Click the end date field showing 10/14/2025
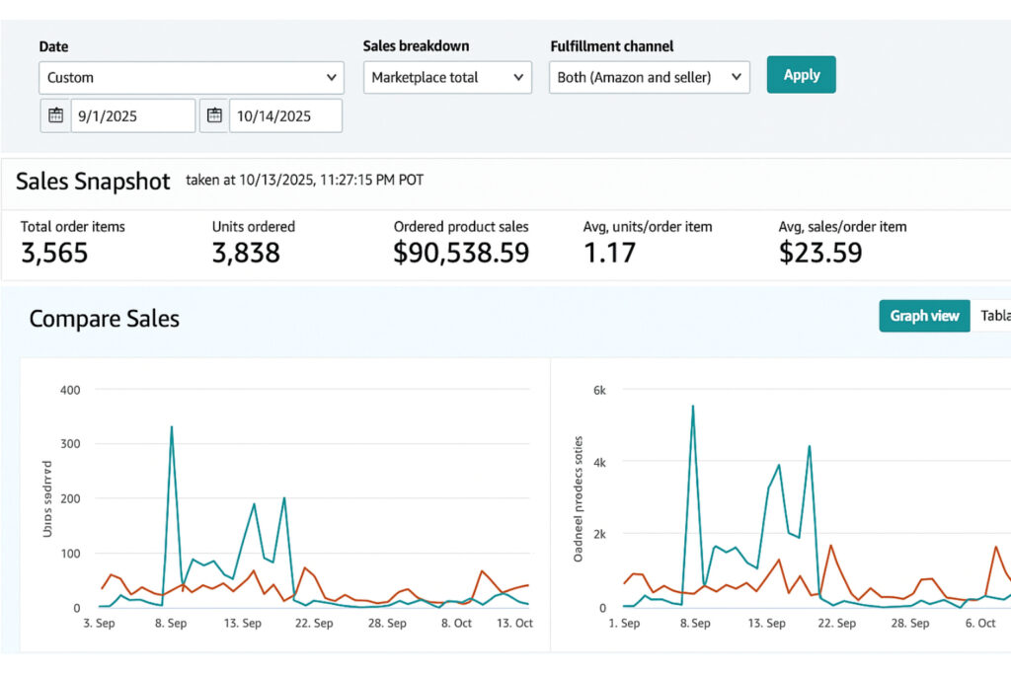This screenshot has width=1011, height=674. coord(285,115)
